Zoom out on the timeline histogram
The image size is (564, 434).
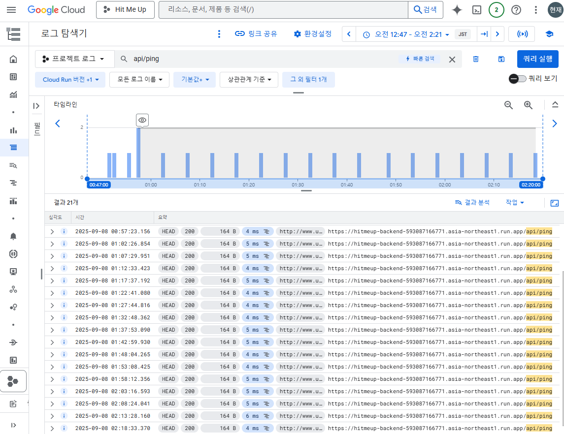point(508,105)
